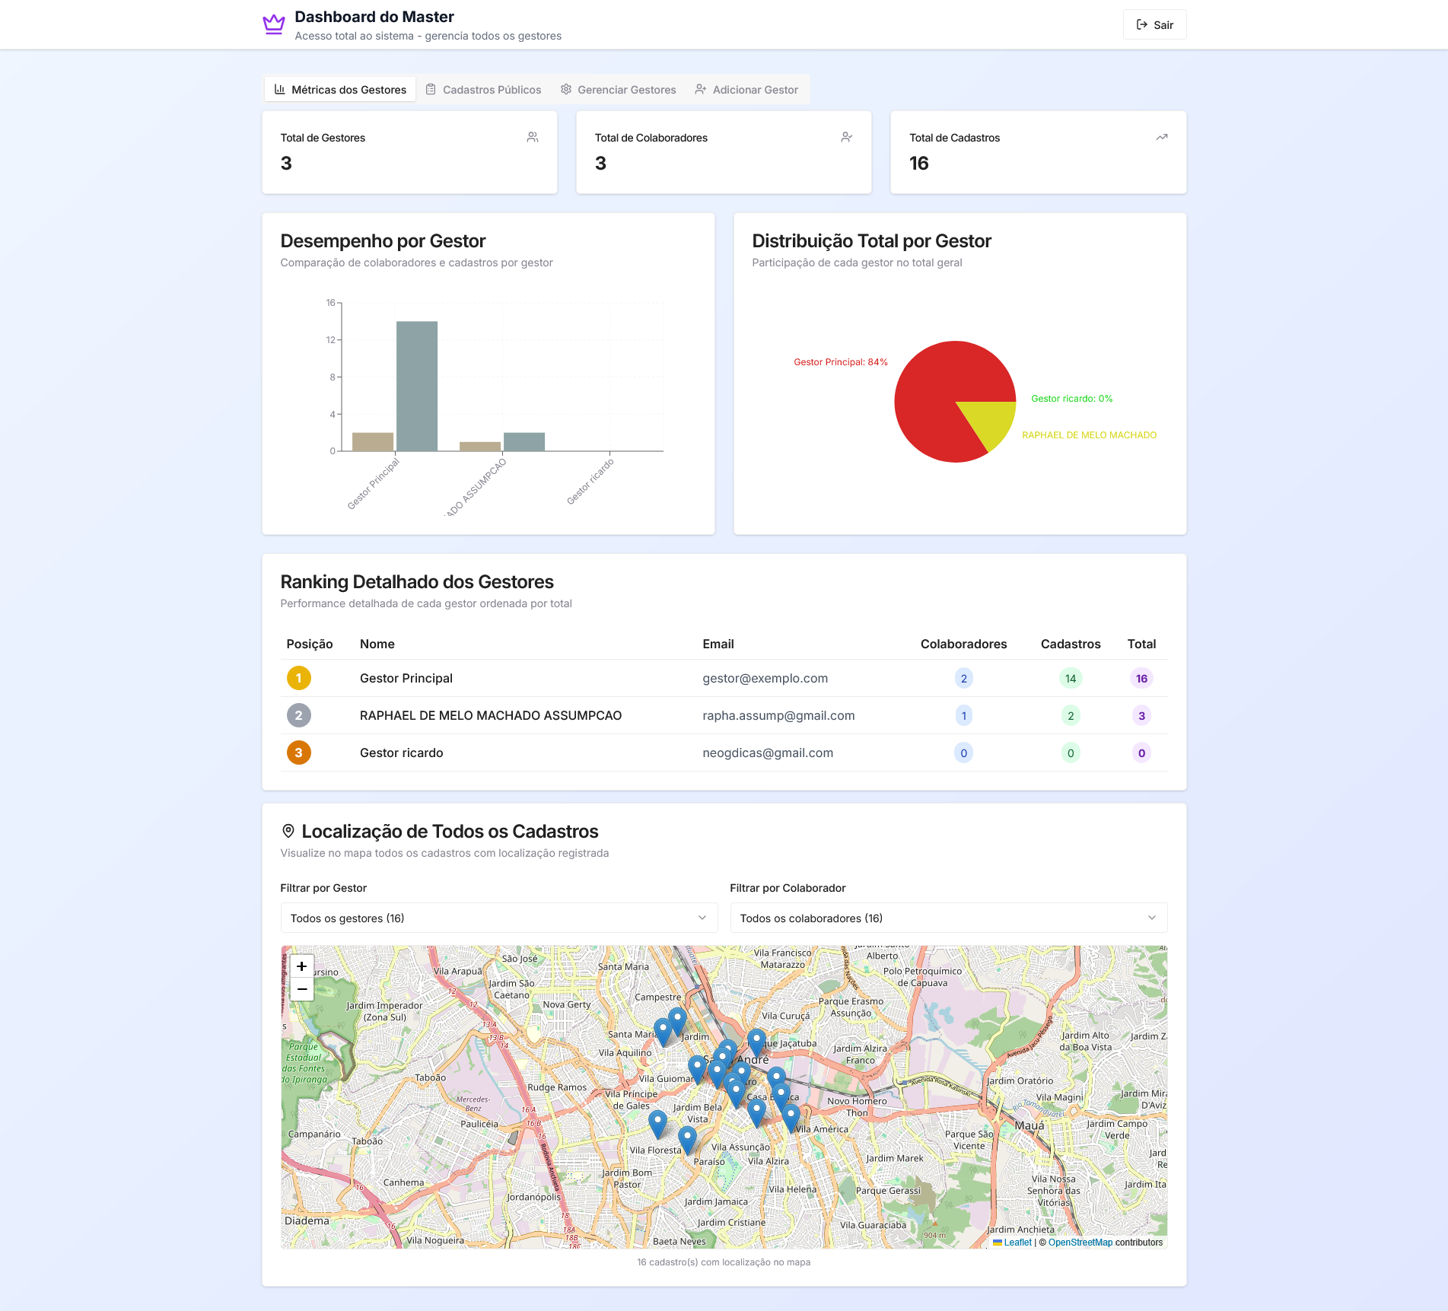1448x1311 pixels.
Task: Open the Filtrar por Colaborador dropdown
Action: [948, 918]
